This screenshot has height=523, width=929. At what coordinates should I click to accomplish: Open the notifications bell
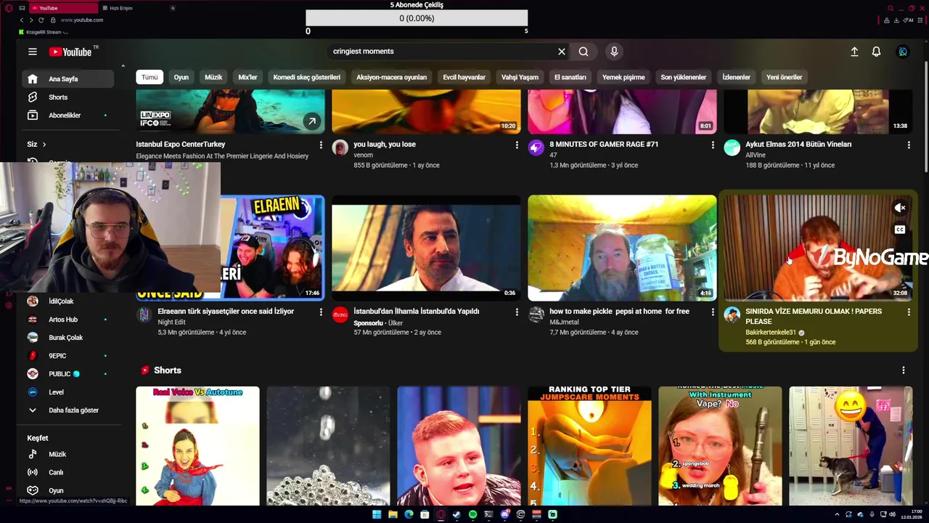click(x=876, y=52)
